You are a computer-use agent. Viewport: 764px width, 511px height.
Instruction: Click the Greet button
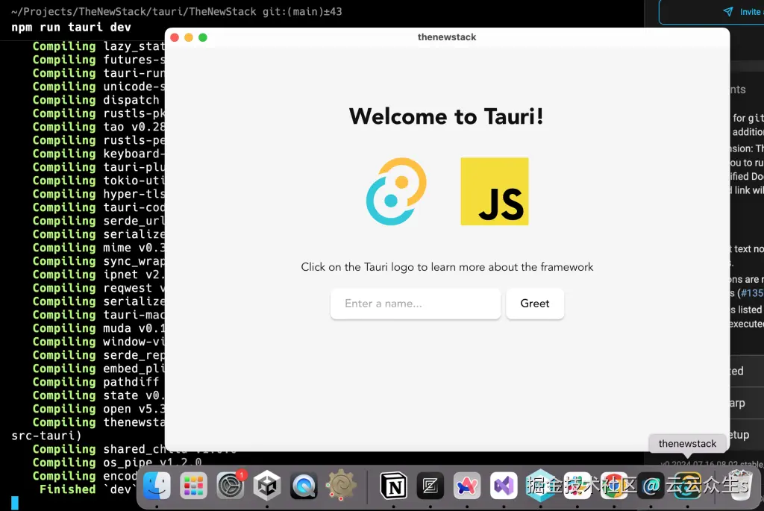(x=534, y=304)
